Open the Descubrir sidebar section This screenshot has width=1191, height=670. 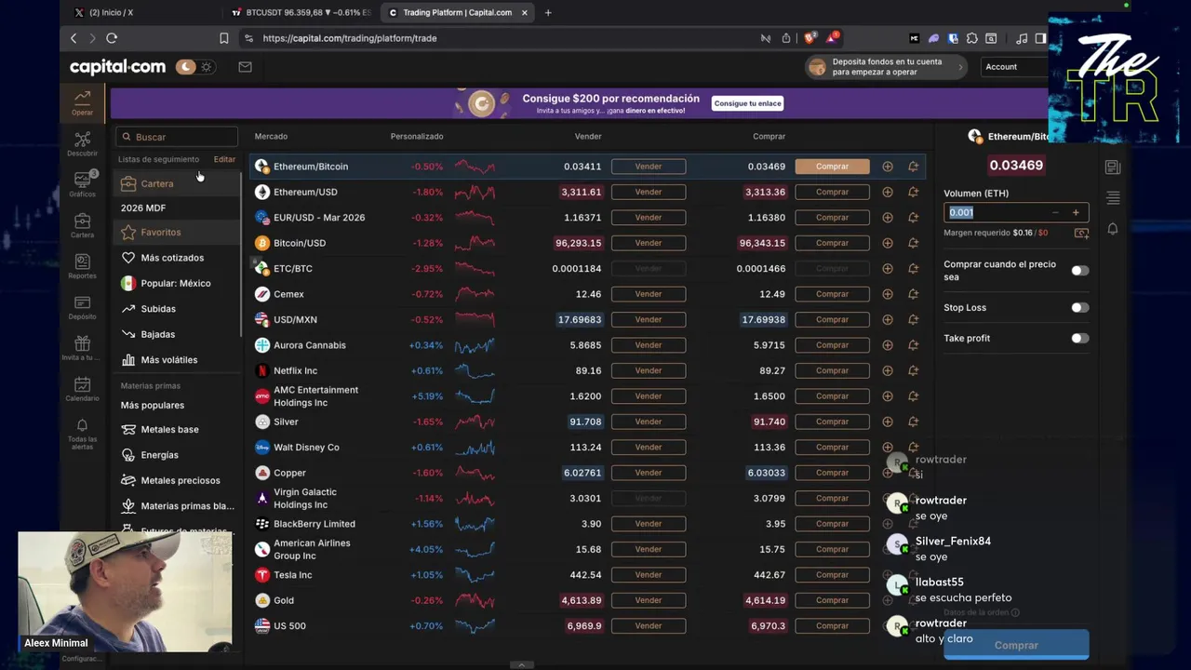(x=82, y=144)
